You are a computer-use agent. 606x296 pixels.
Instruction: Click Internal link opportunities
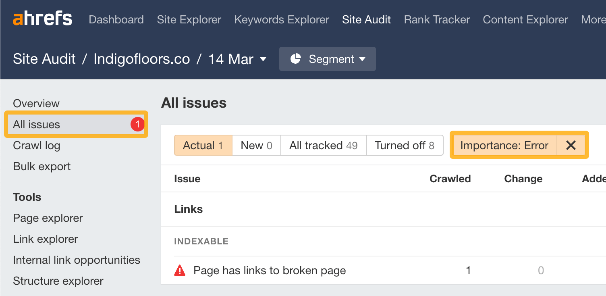(77, 260)
